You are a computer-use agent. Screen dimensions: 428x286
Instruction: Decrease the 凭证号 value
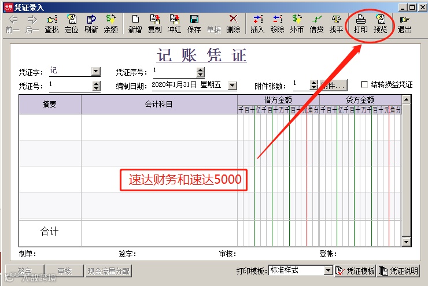(96, 88)
